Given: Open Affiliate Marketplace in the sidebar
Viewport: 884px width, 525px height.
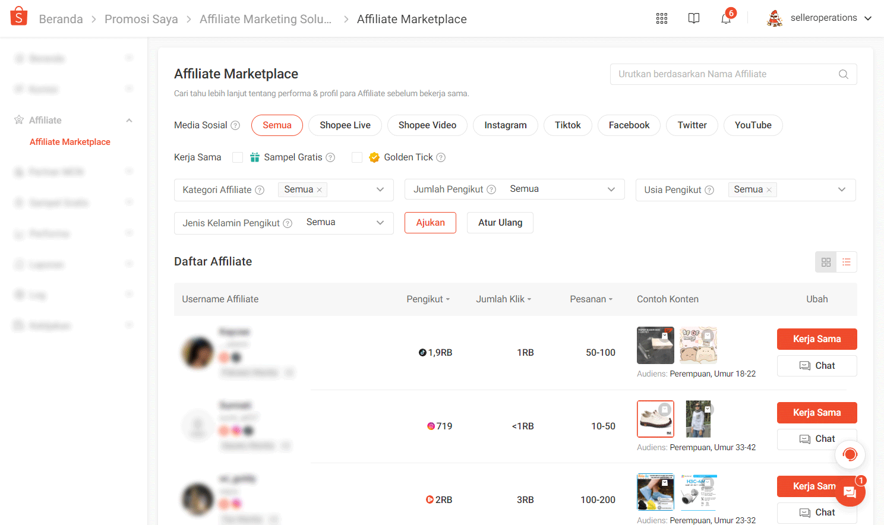Looking at the screenshot, I should click(70, 141).
